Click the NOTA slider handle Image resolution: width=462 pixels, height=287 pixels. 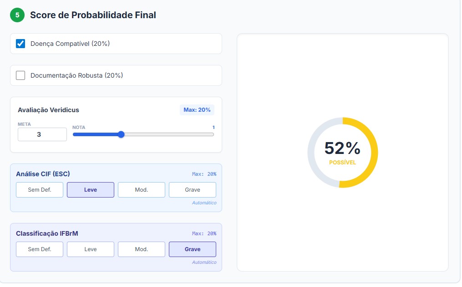pos(121,134)
